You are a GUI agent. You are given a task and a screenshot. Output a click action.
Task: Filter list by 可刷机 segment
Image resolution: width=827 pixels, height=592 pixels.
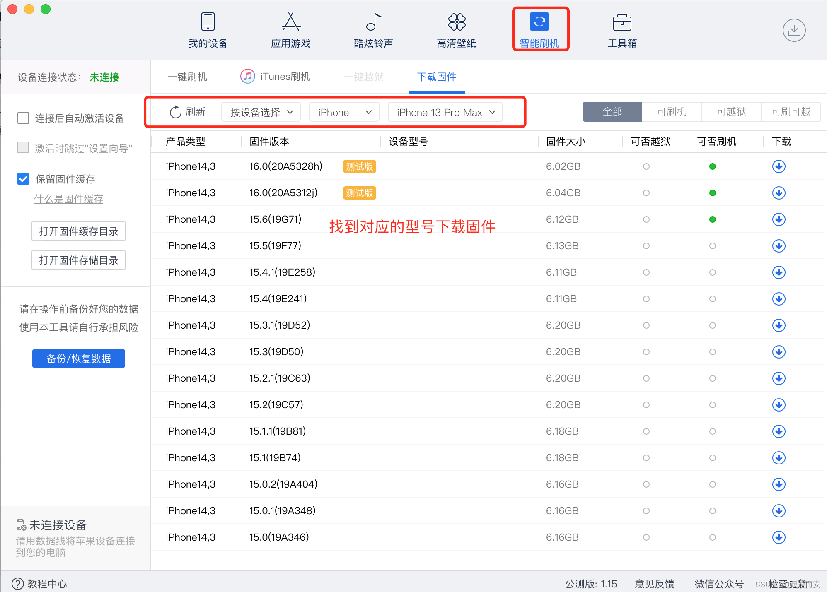click(671, 112)
